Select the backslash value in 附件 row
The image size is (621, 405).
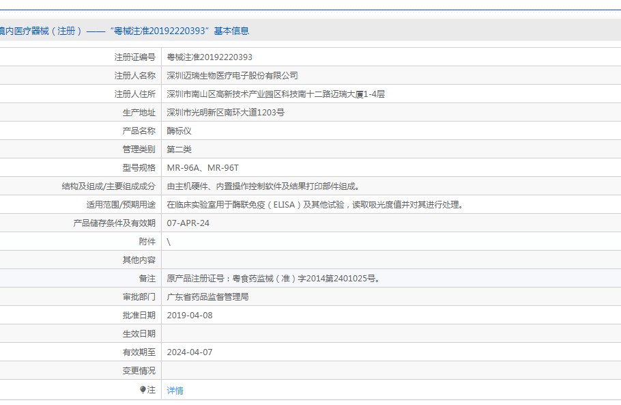(169, 242)
